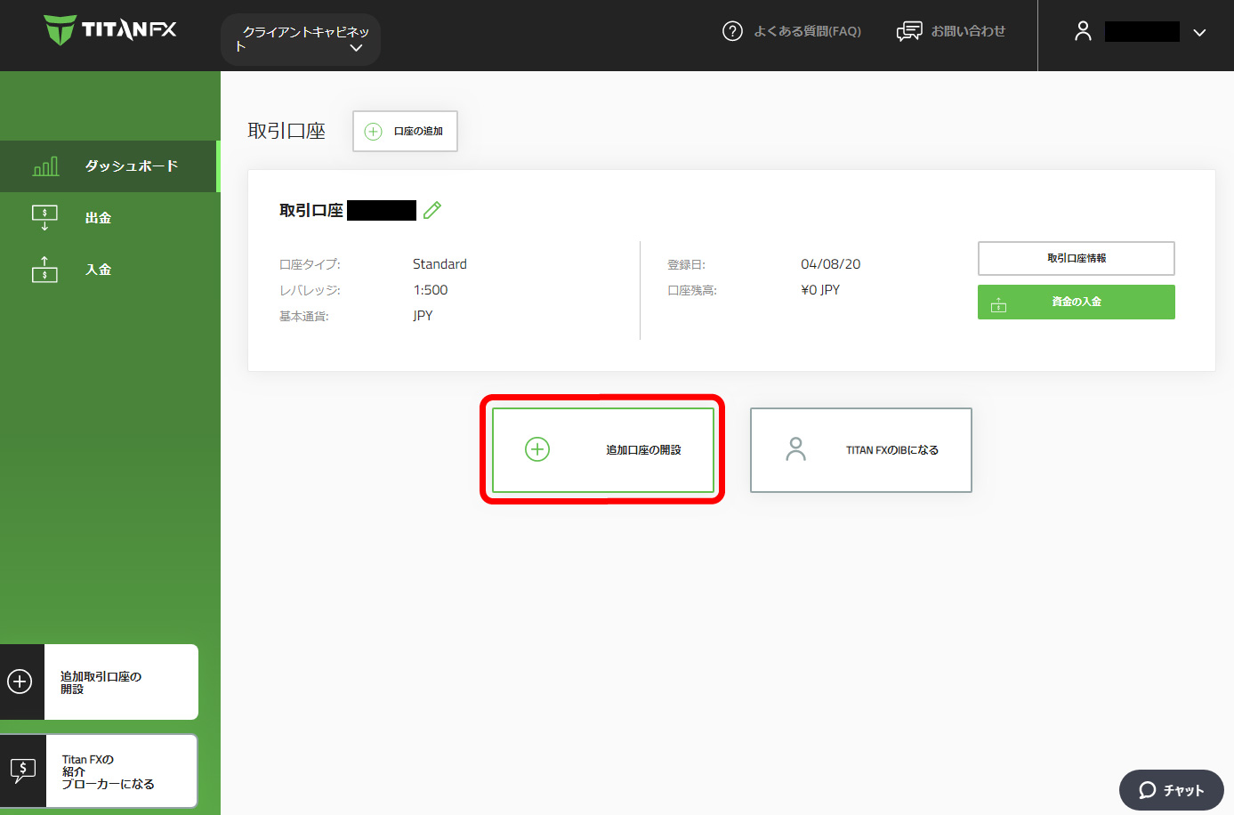Open the クライアントキャビネット dropdown
This screenshot has height=815, width=1234.
pos(301,39)
